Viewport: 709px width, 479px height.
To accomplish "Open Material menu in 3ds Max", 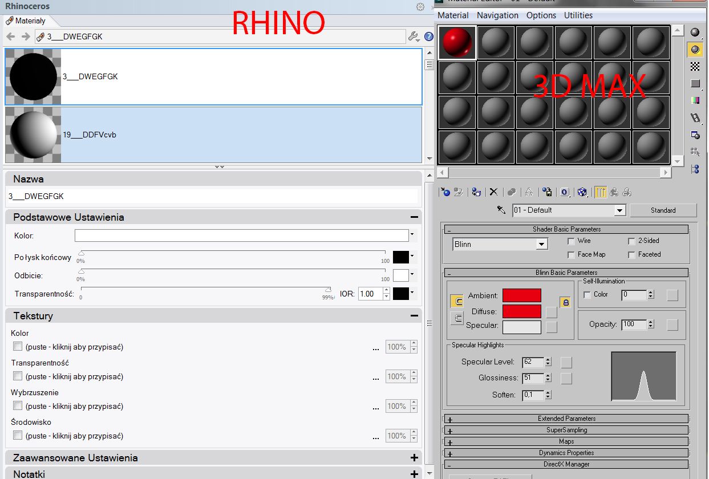I will pos(453,15).
